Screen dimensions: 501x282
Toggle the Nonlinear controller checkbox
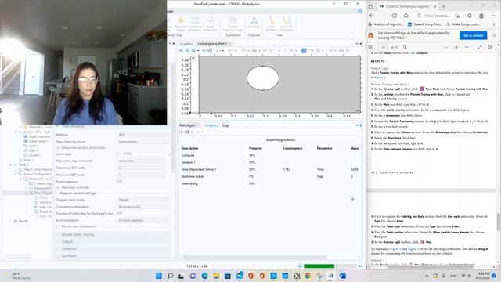pos(59,187)
